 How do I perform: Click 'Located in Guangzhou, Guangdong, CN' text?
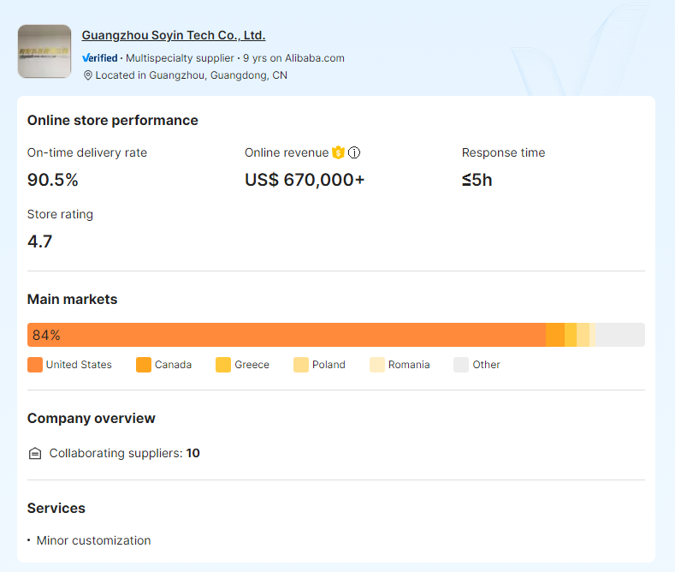(191, 75)
